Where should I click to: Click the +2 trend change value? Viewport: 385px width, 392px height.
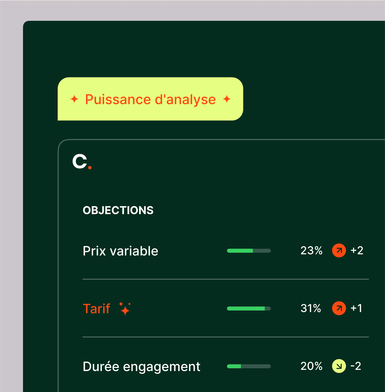[x=357, y=251]
